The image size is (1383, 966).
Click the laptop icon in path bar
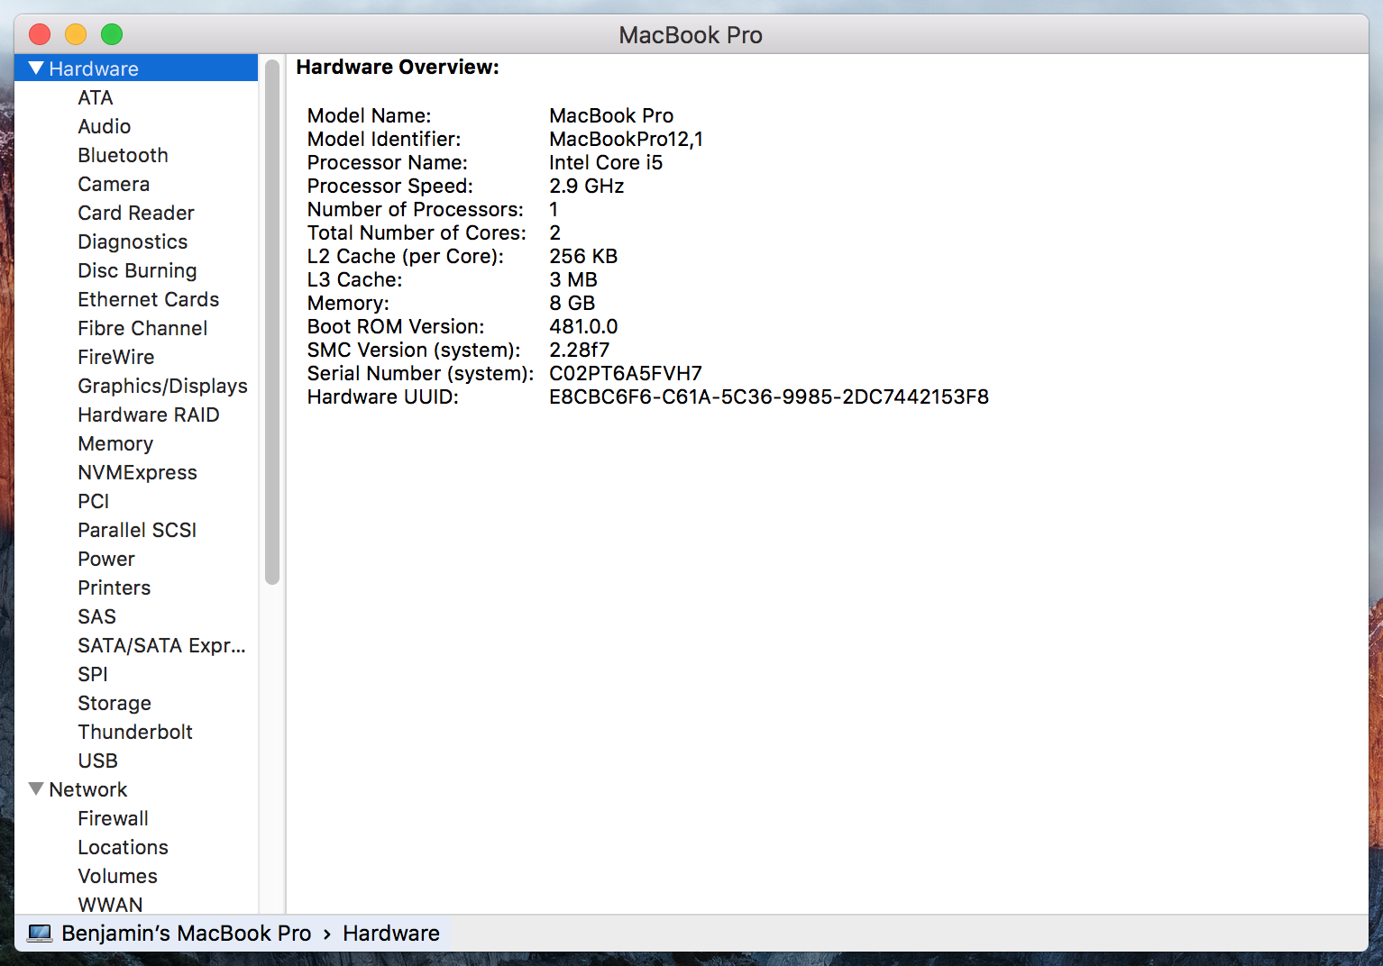[x=40, y=934]
